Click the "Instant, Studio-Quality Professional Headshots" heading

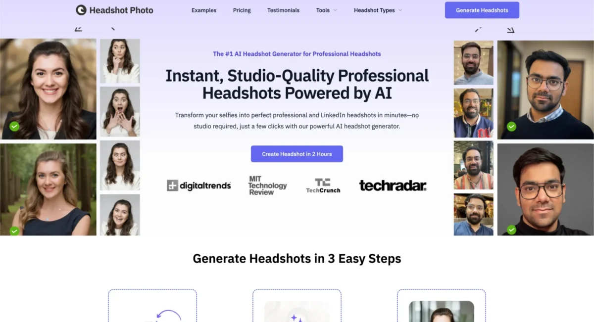click(x=297, y=84)
